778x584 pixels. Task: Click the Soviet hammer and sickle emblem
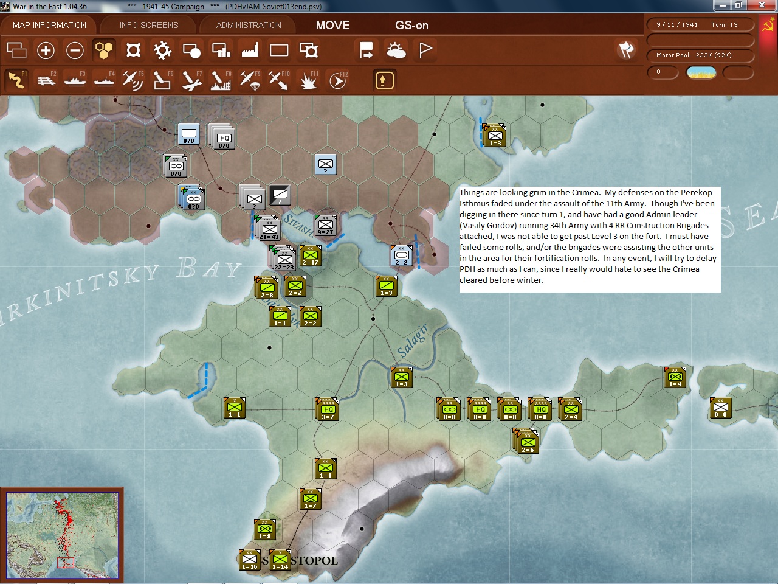point(768,25)
